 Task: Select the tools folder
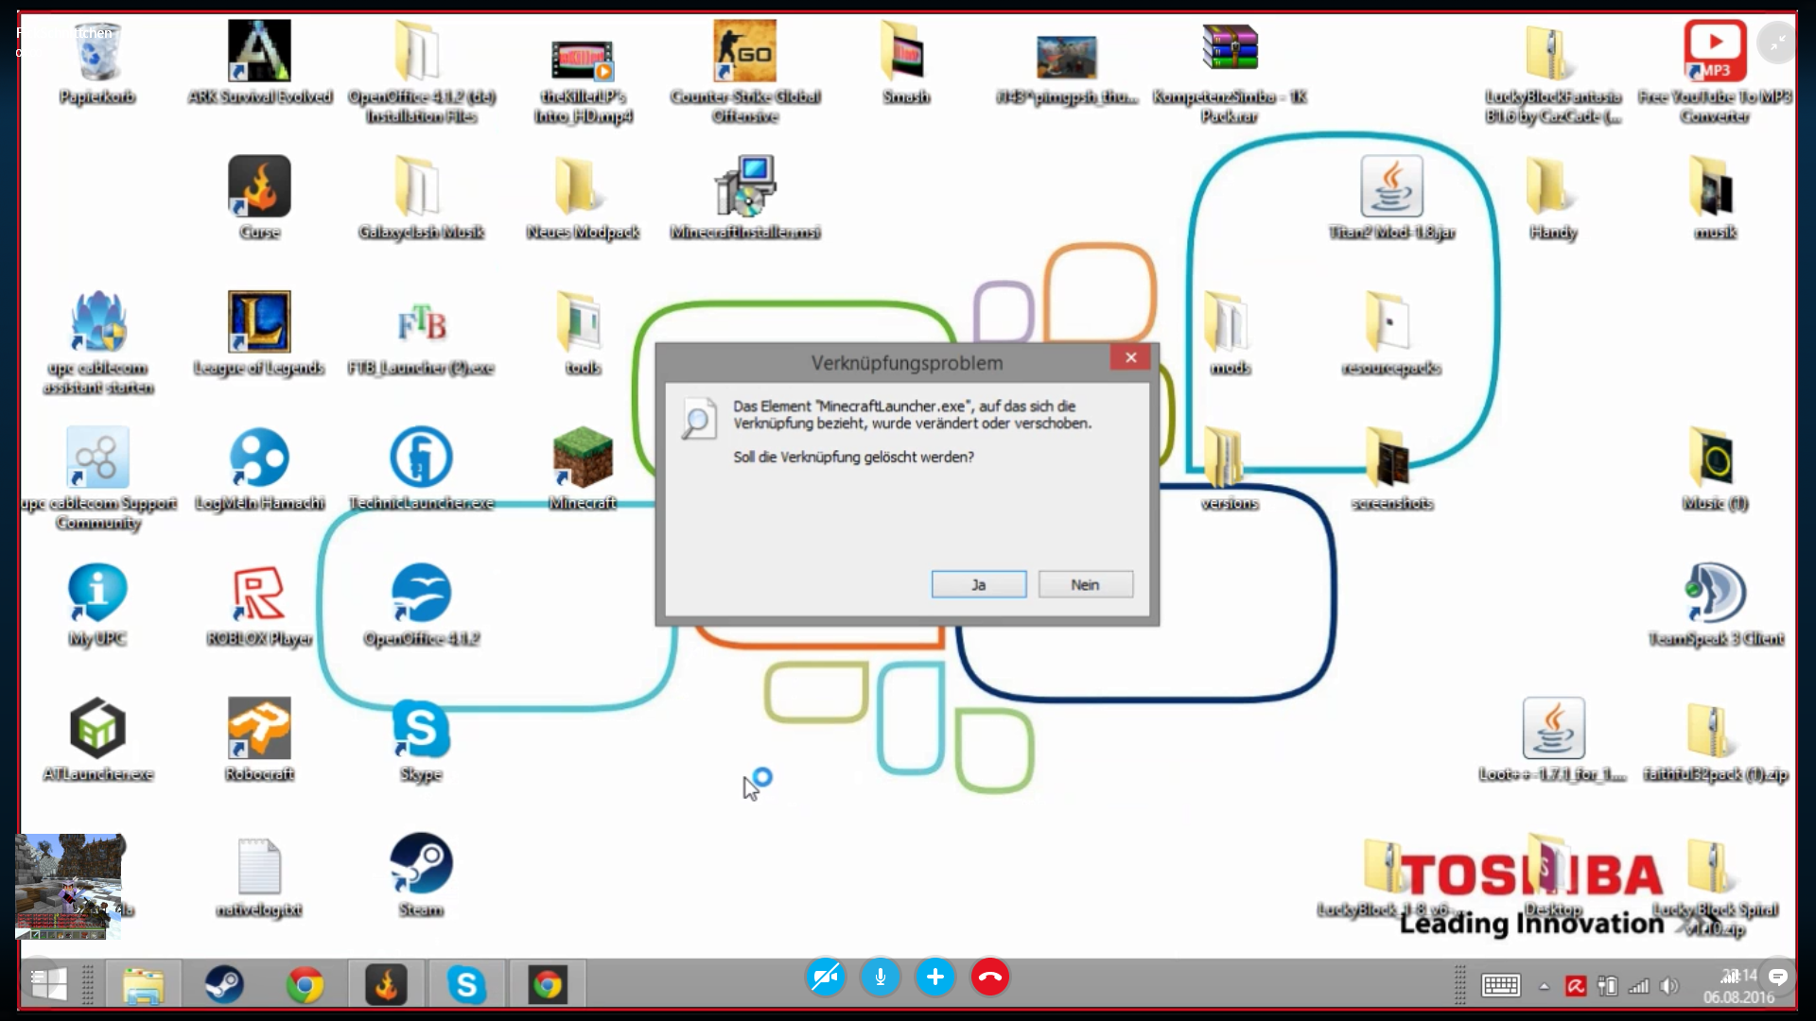pyautogui.click(x=583, y=334)
